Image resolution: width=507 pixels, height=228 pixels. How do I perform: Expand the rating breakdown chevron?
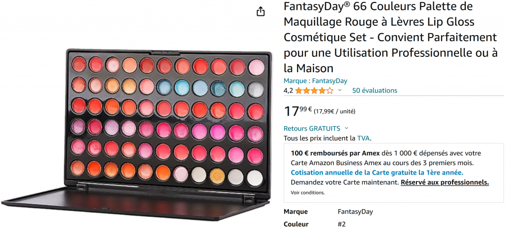click(340, 91)
